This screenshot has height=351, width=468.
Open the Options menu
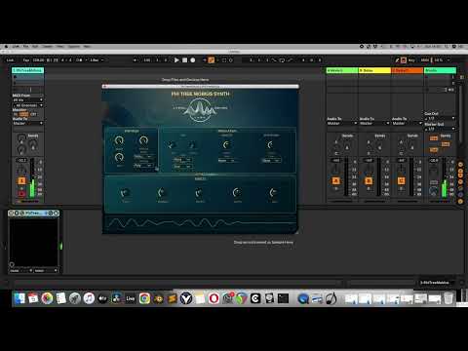(x=74, y=47)
